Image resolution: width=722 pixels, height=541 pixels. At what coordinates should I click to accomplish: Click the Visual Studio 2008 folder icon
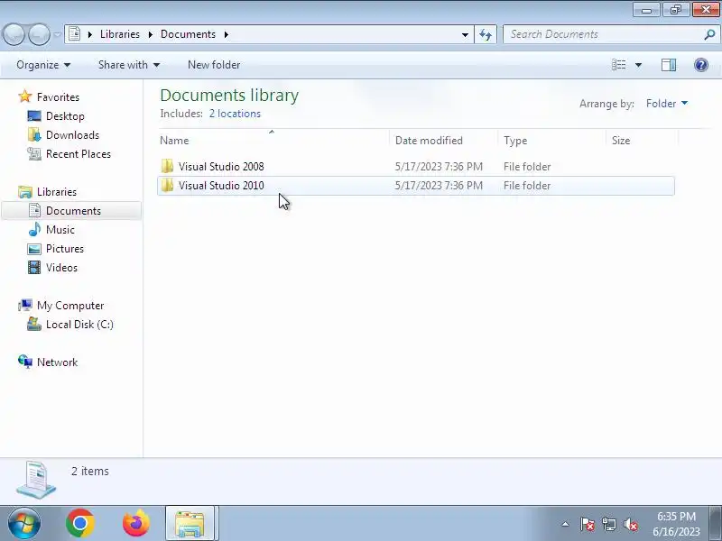[x=168, y=166]
